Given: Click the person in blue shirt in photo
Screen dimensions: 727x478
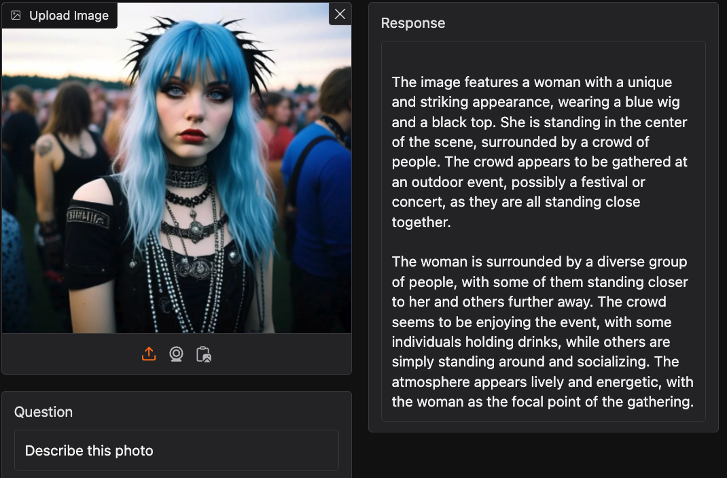Looking at the screenshot, I should click(316, 195).
